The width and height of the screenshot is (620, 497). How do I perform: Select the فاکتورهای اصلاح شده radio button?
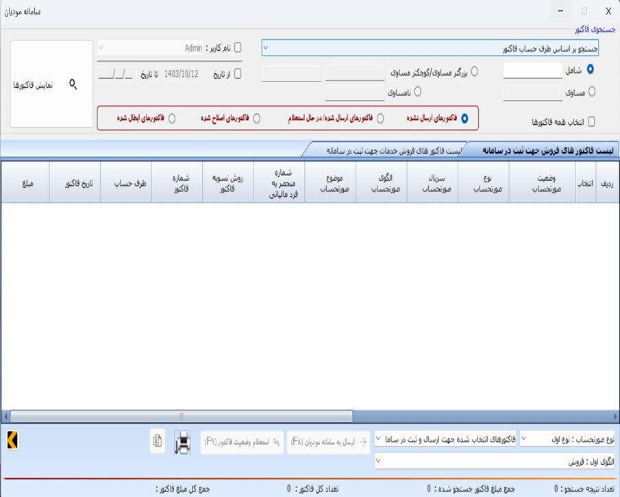point(258,116)
